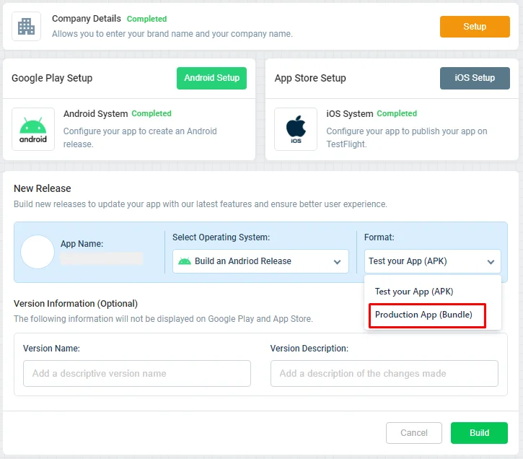523x459 pixels.
Task: Click the circular app avatar placeholder
Action: tap(38, 252)
